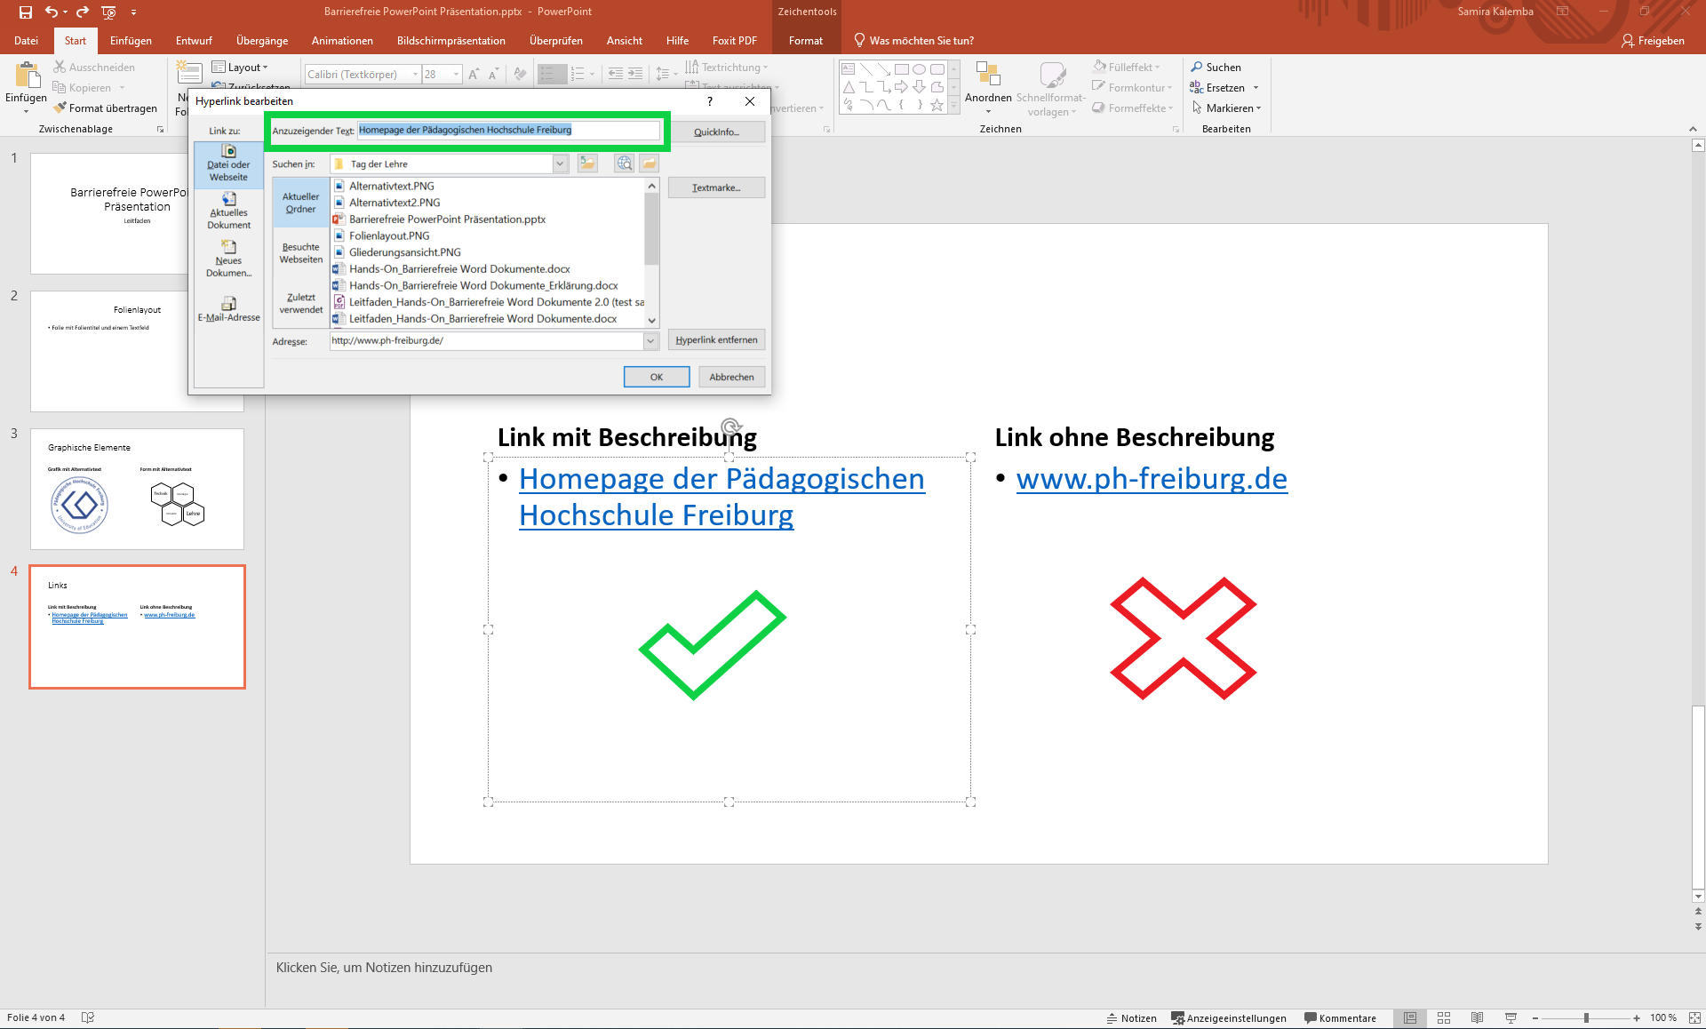Open the Layout dropdown

(240, 68)
